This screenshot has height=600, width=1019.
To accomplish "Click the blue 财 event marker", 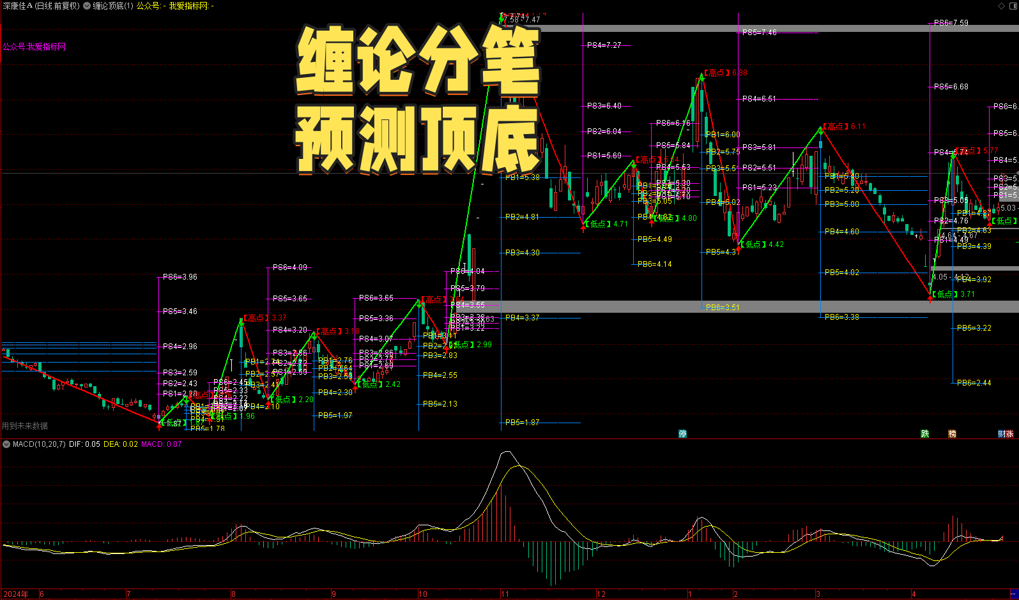I will click(x=1002, y=434).
